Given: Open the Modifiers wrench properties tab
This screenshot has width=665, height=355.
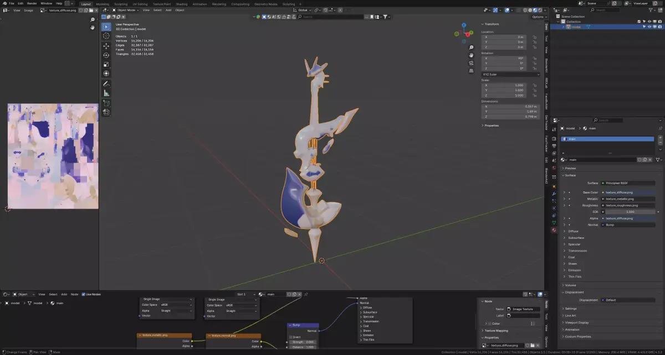Looking at the screenshot, I should (554, 194).
